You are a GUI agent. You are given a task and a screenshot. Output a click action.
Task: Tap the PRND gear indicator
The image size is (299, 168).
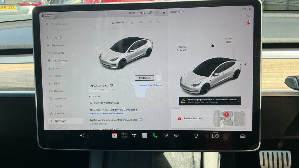click(246, 9)
